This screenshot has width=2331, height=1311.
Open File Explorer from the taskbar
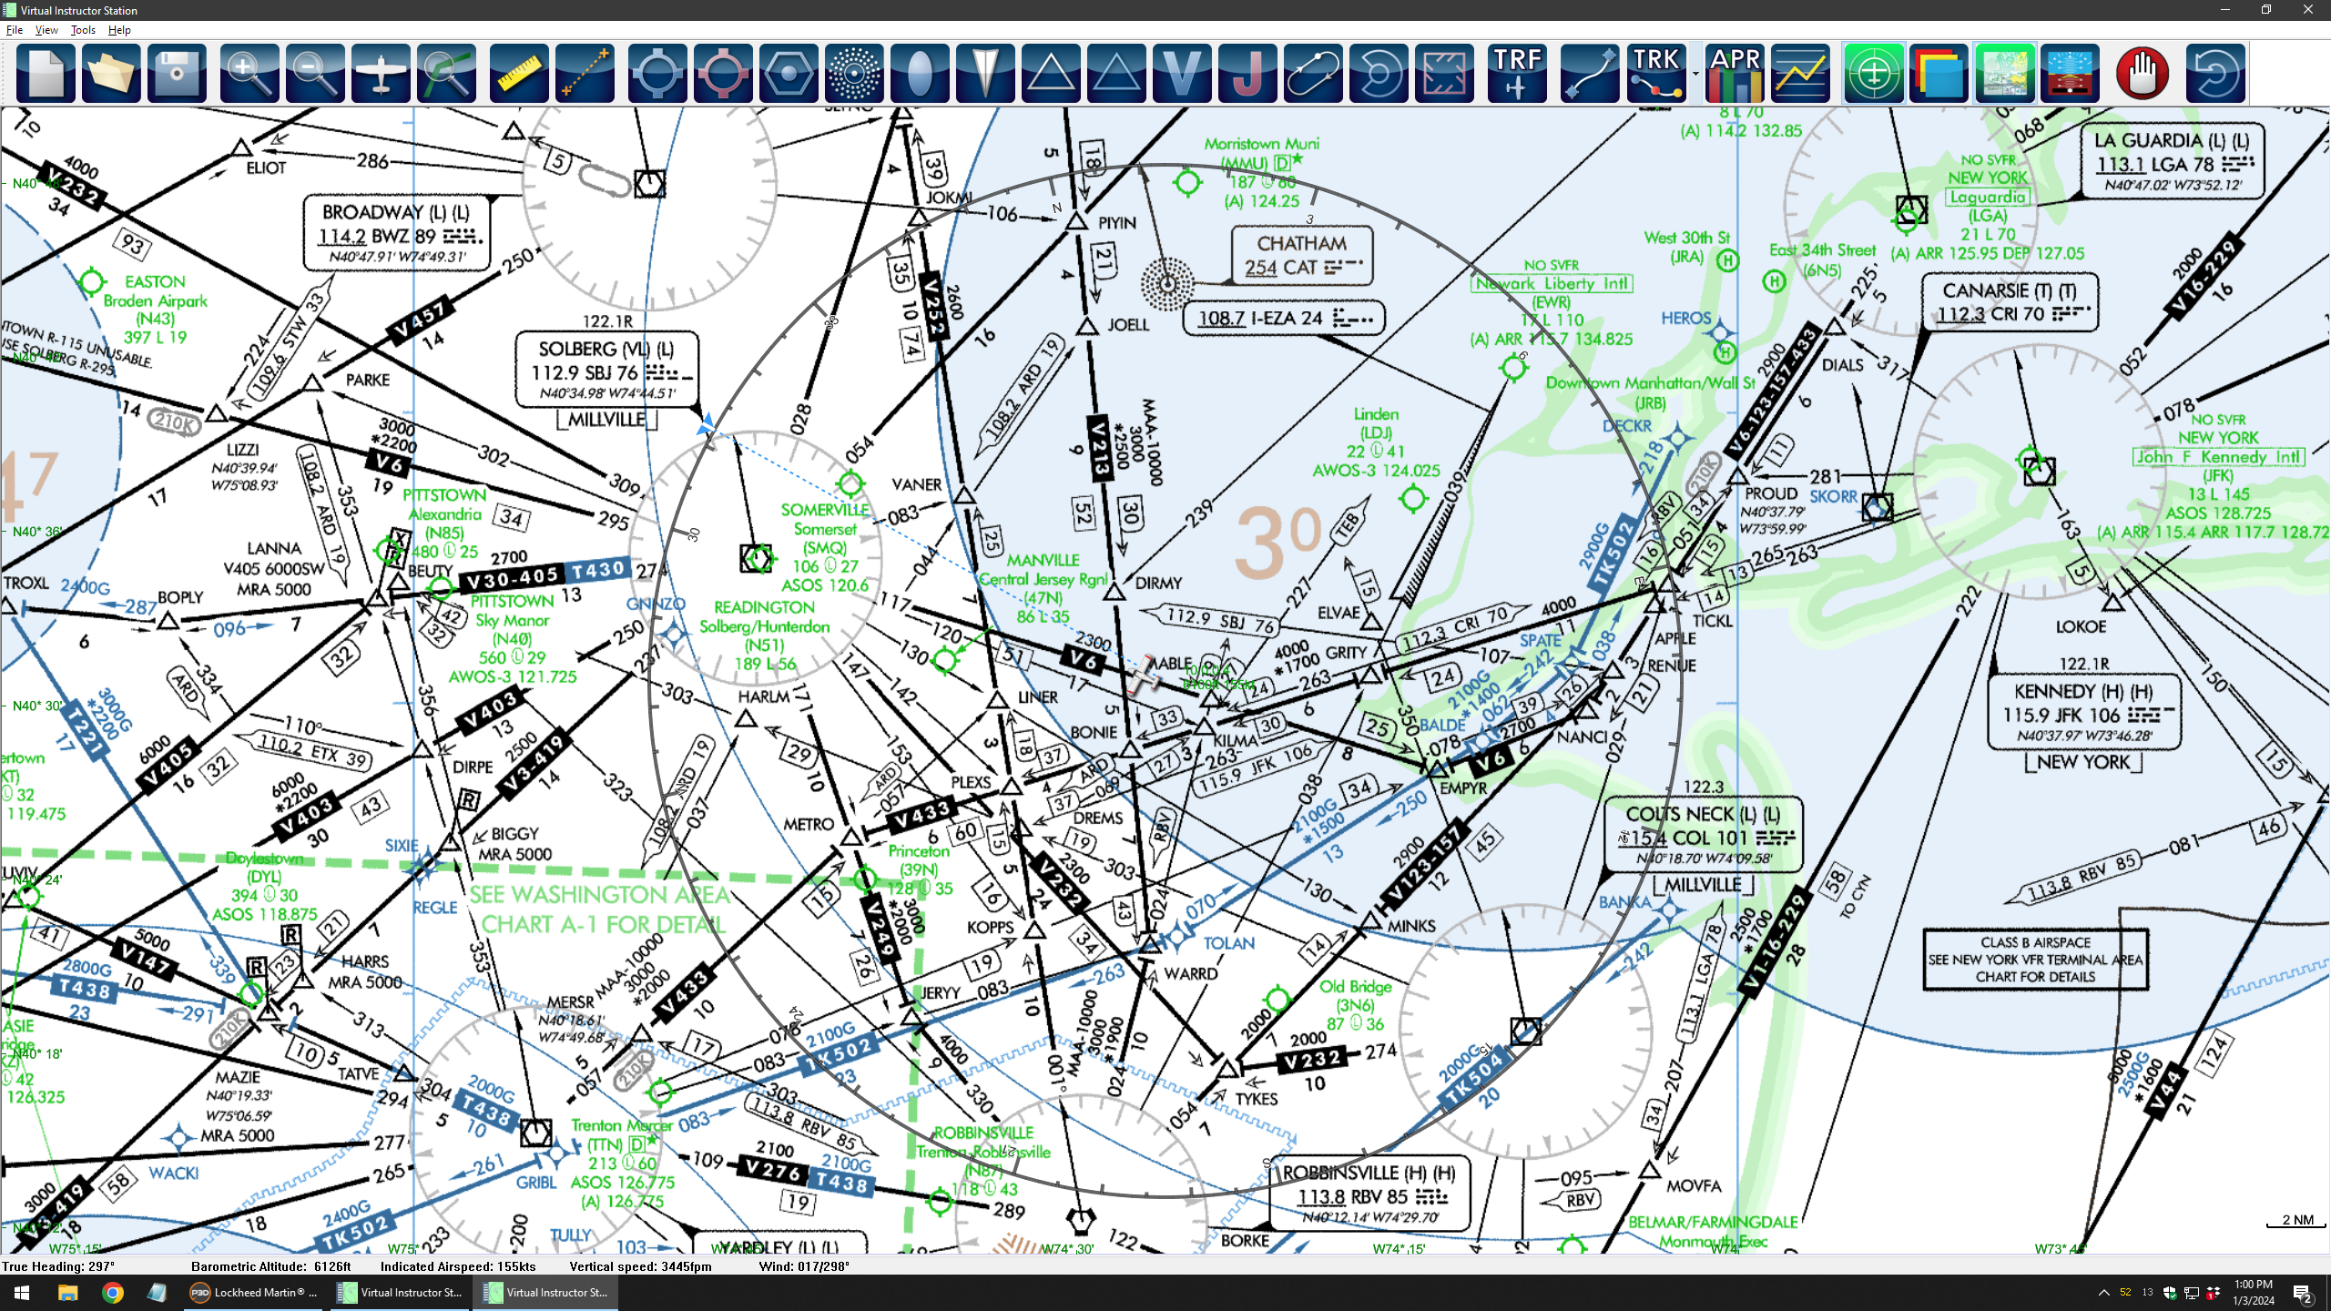click(x=67, y=1292)
